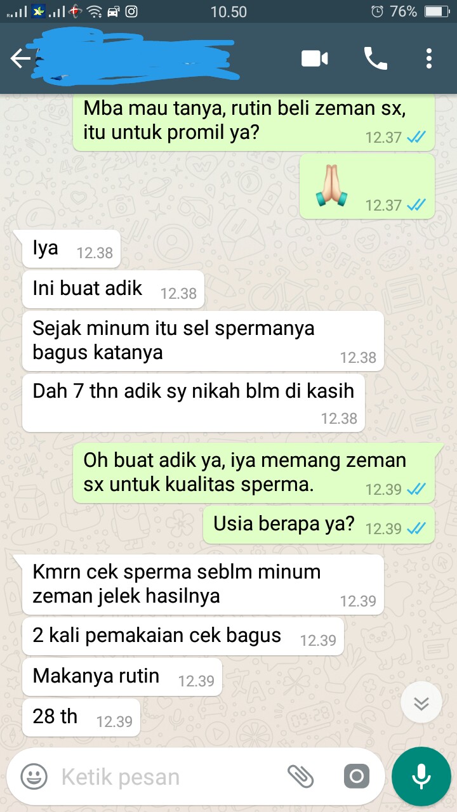This screenshot has height=812, width=457.
Task: Tap the 'Makanya rutin' message bubble
Action: point(122,677)
